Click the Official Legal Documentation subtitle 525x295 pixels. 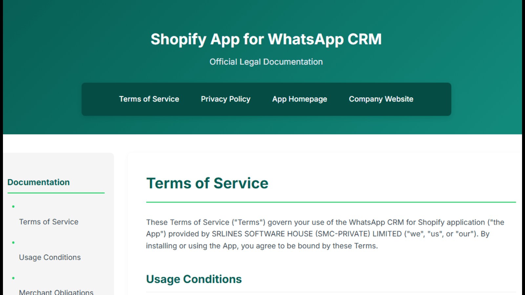pyautogui.click(x=266, y=62)
